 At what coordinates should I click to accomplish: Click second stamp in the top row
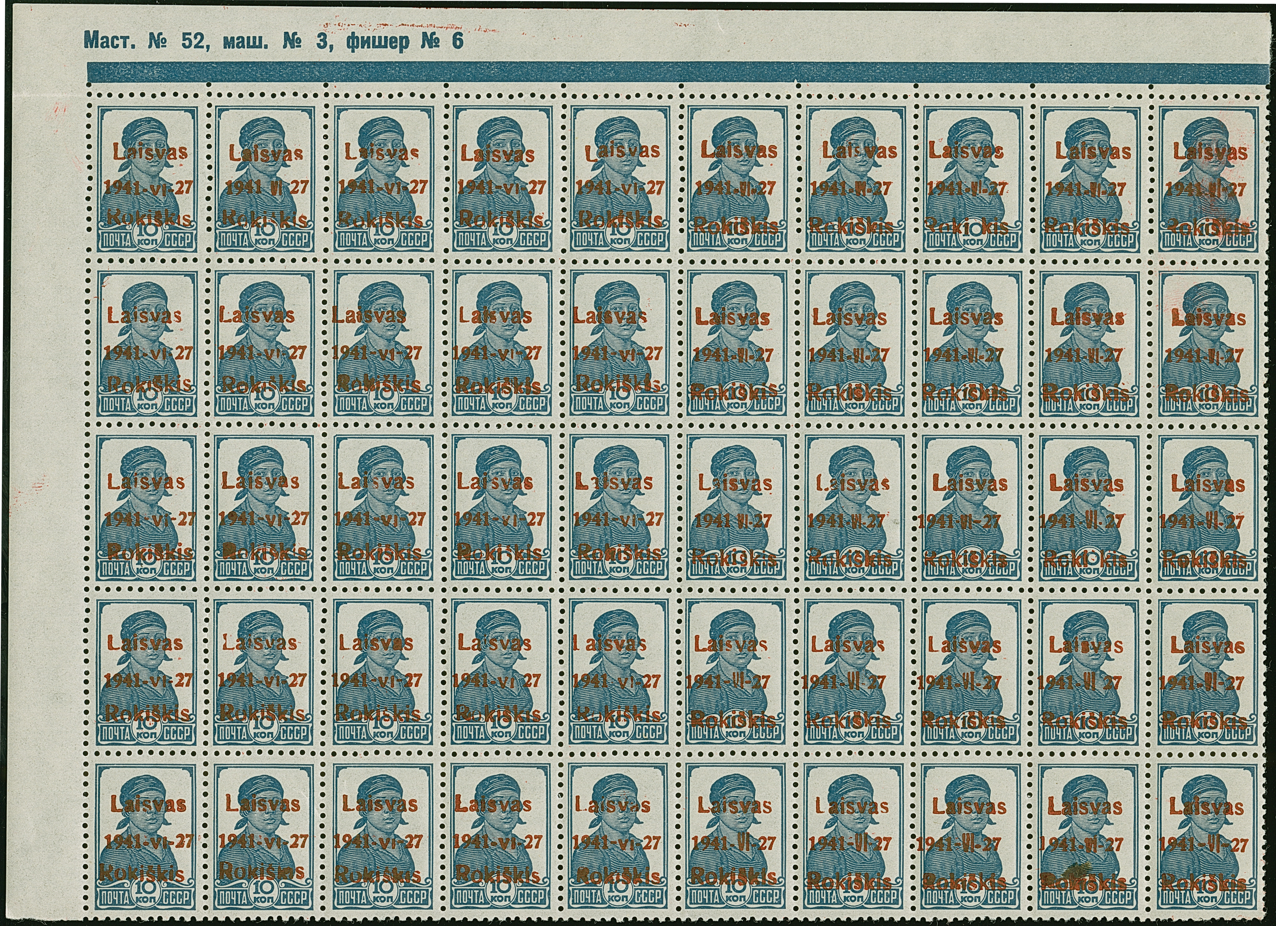click(x=265, y=179)
